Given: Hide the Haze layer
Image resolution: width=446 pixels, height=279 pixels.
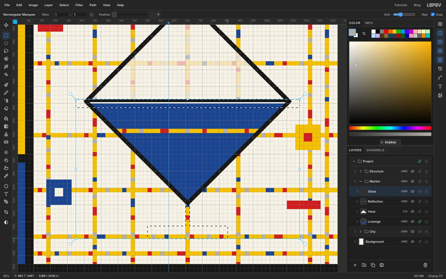Looking at the screenshot, I should click(x=413, y=211).
